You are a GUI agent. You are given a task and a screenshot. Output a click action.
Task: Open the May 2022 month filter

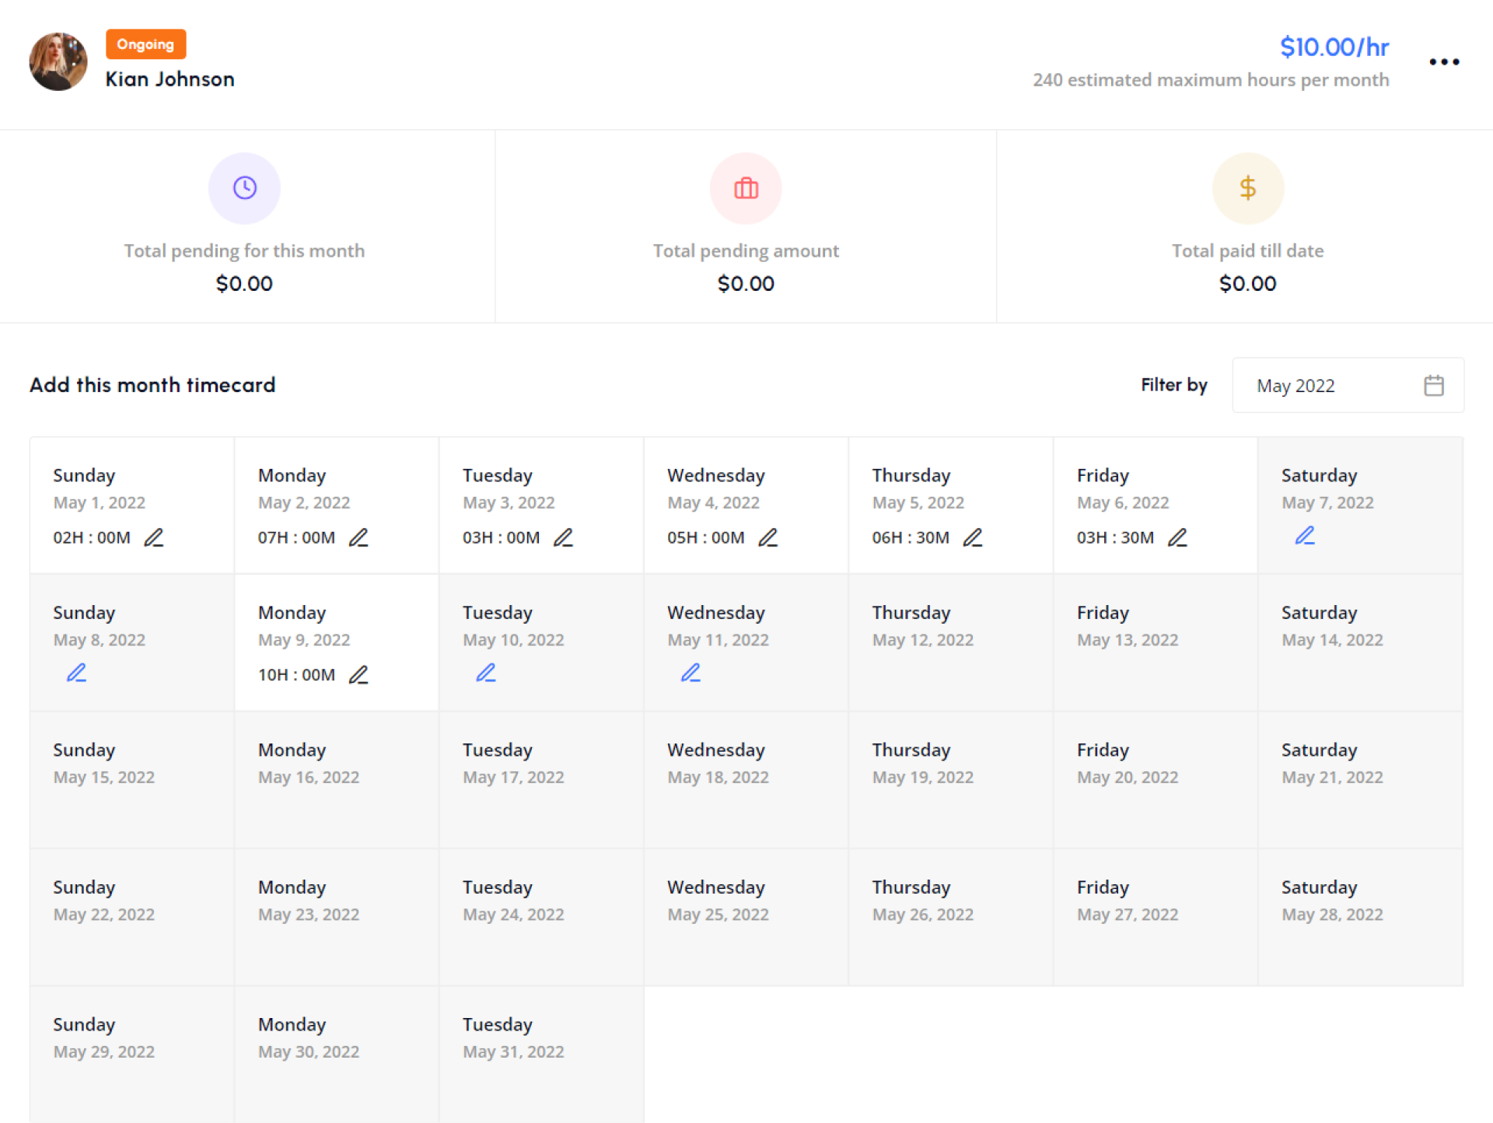coord(1347,386)
